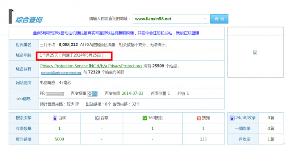
Task: Click the Sogou 收录数量 value 1
Action: tap(203, 129)
